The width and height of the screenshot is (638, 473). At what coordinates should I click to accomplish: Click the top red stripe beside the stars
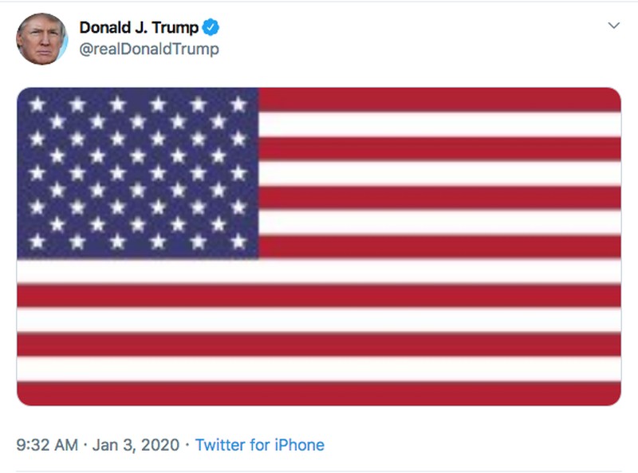[439, 99]
